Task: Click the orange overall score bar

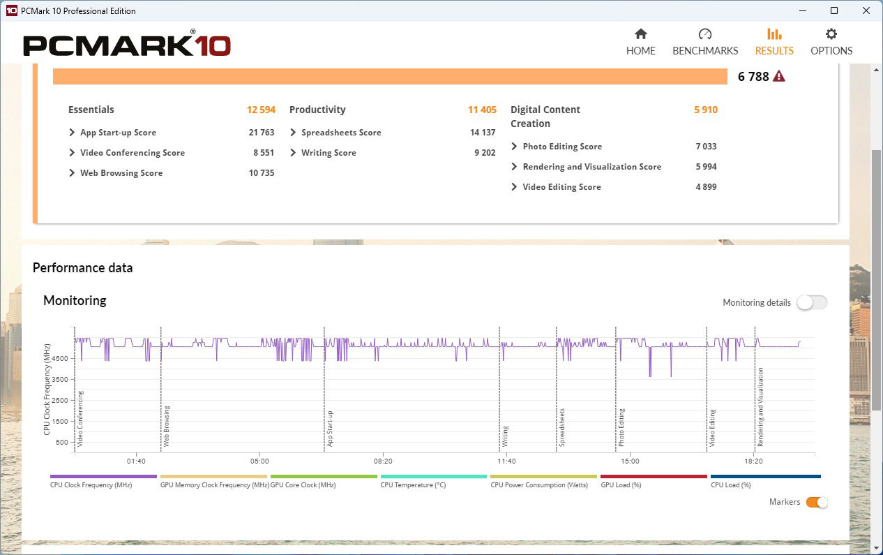Action: (391, 77)
